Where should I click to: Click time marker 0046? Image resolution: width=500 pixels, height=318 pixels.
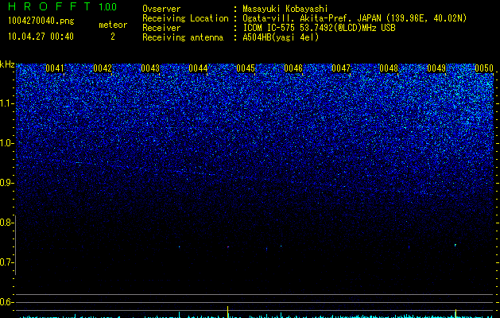click(x=293, y=68)
